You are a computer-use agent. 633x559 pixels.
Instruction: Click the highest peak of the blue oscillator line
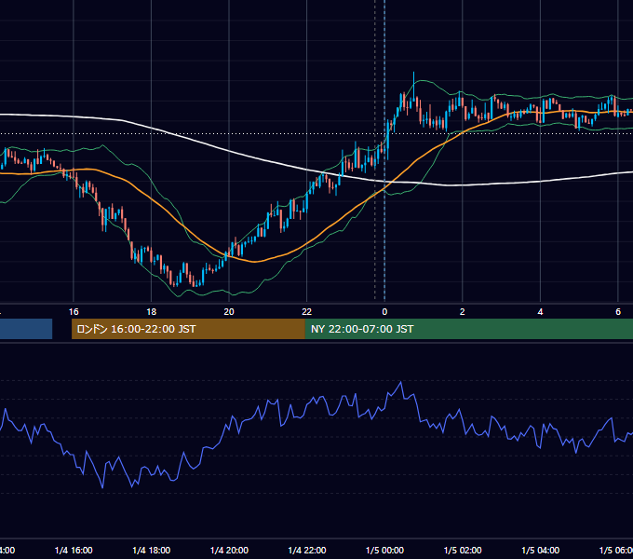(x=401, y=382)
